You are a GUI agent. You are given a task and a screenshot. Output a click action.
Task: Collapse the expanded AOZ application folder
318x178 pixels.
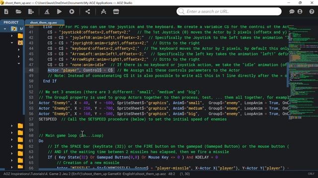click(x=12, y=43)
